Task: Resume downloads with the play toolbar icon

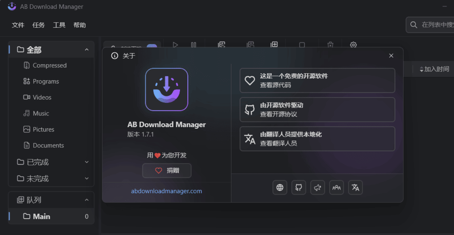Action: coord(175,45)
